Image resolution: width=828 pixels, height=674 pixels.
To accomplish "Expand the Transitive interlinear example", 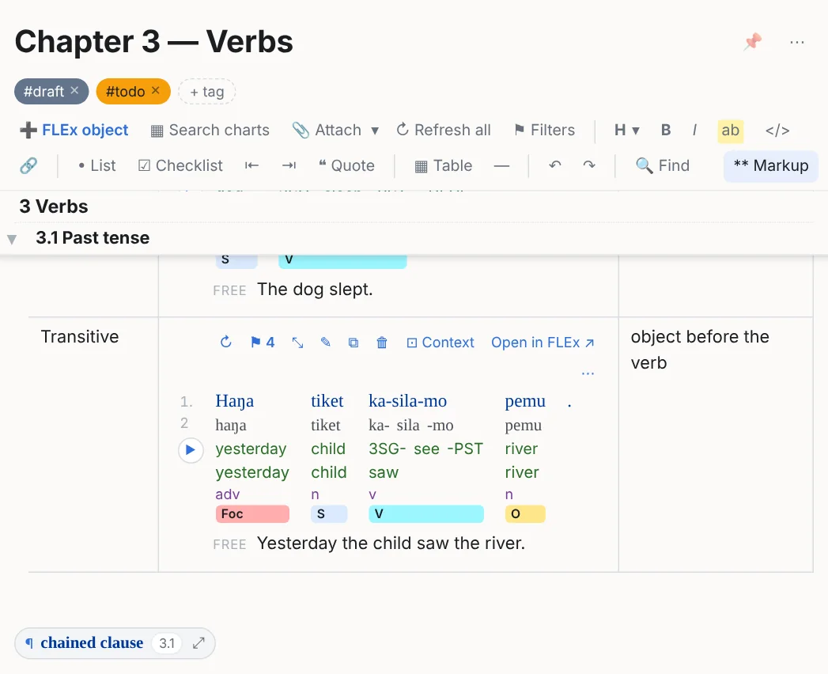I will click(298, 343).
